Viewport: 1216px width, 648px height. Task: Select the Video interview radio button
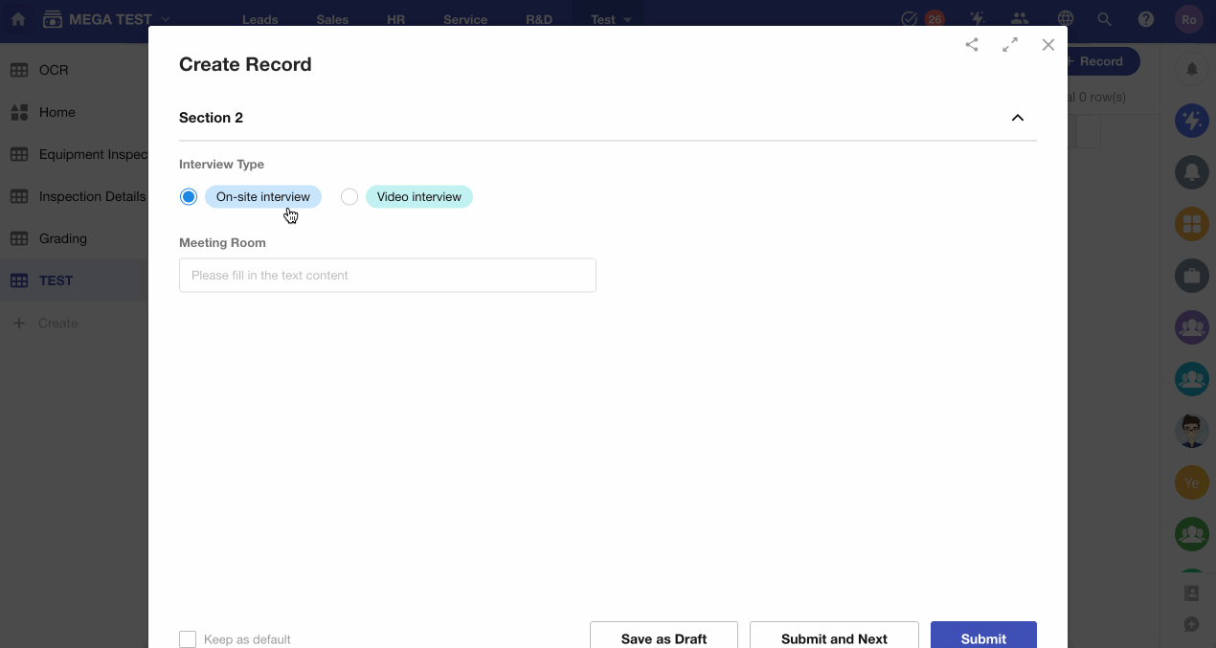349,197
